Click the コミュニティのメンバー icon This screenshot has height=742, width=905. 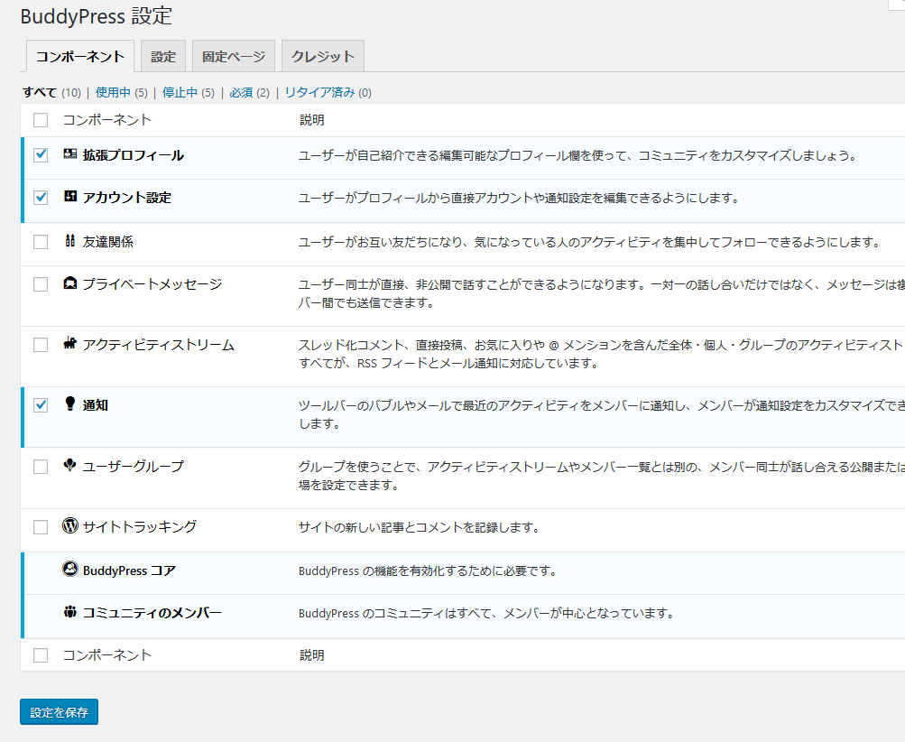coord(69,611)
